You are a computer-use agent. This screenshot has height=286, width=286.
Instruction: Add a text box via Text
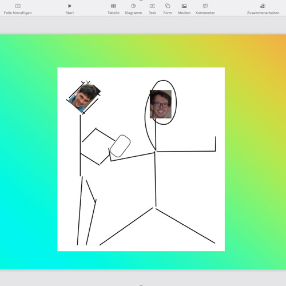point(152,6)
